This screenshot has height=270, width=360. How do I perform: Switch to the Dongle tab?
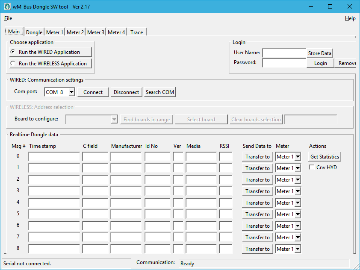click(34, 32)
